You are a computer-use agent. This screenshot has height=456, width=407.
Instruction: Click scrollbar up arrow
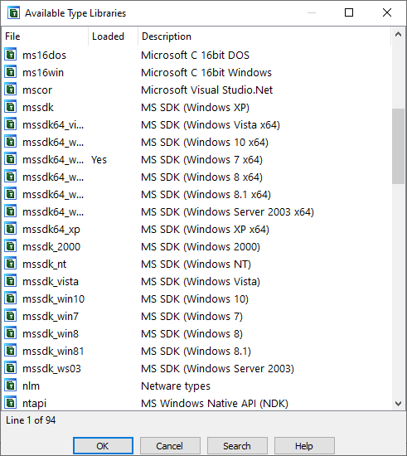398,35
